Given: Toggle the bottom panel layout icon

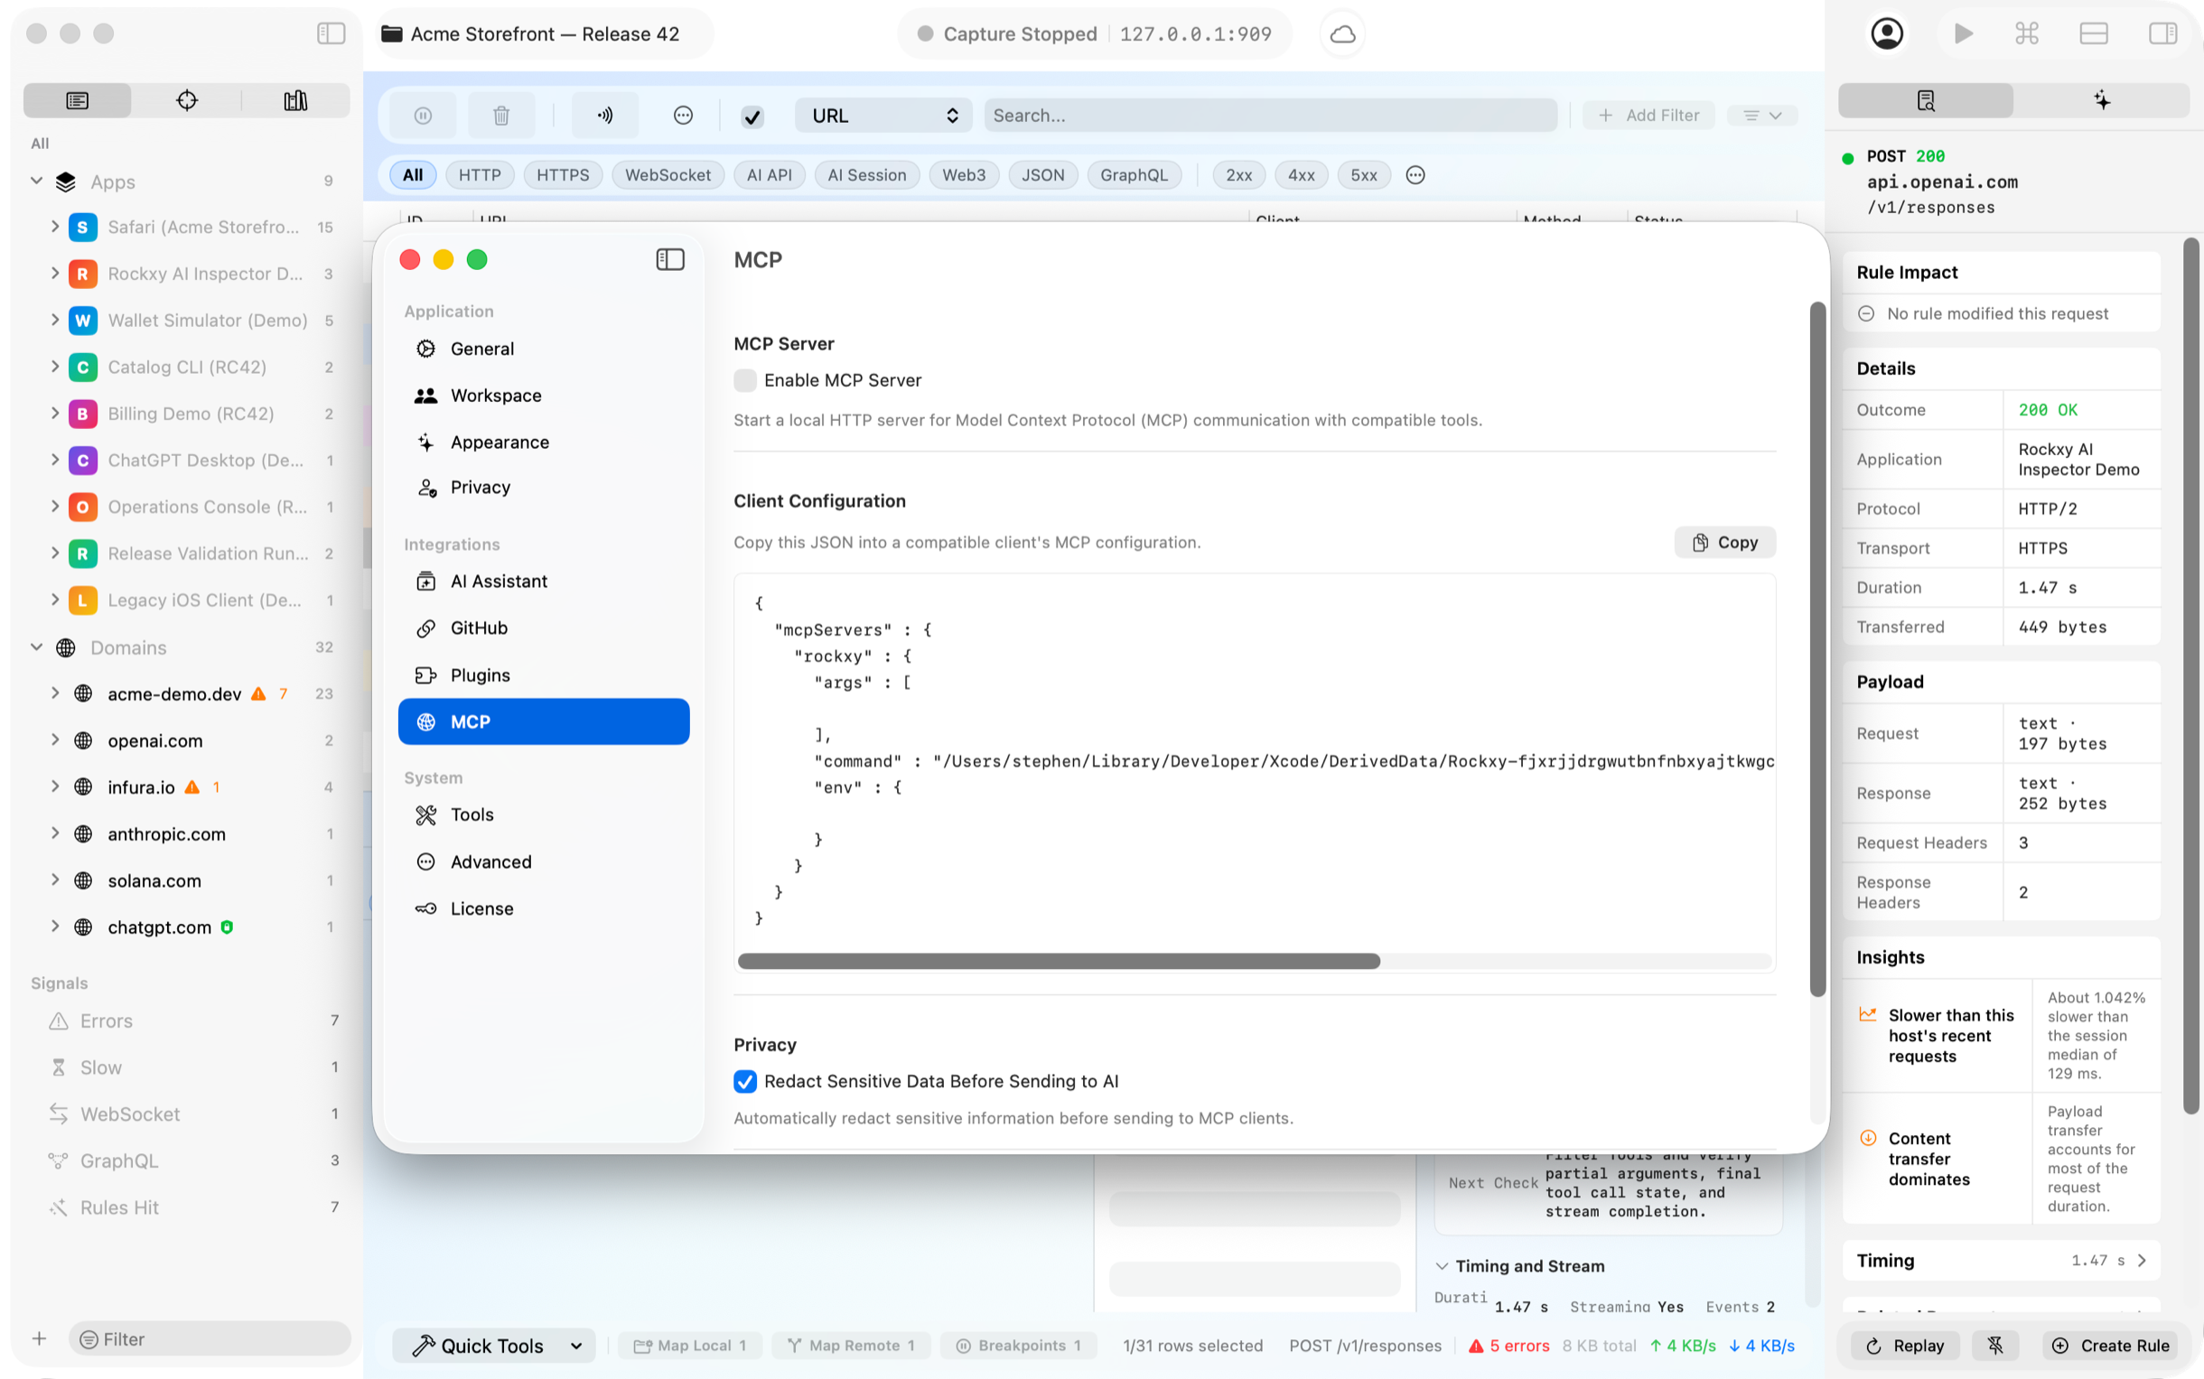Looking at the screenshot, I should pyautogui.click(x=2094, y=33).
